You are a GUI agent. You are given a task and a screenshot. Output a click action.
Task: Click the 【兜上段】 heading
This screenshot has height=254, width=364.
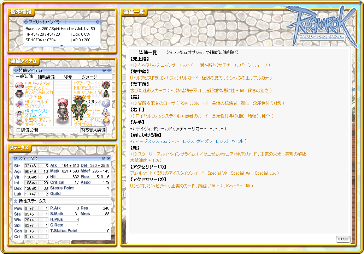tap(140, 59)
